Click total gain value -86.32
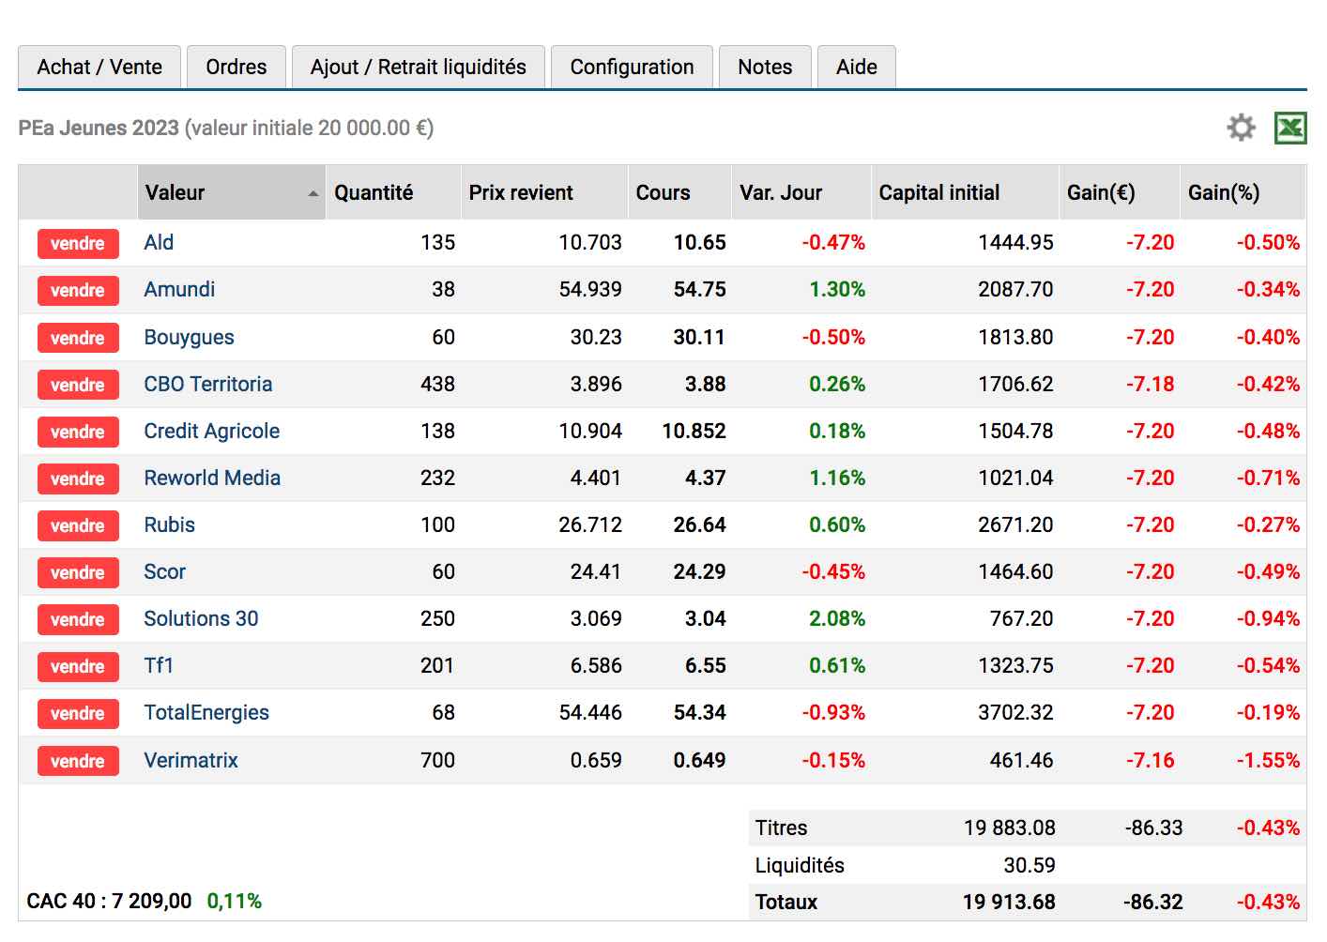Viewport: 1327px width, 942px height. [x=1153, y=902]
